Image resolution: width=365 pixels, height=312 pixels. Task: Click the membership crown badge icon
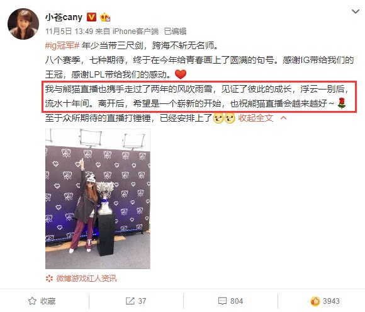(x=105, y=17)
